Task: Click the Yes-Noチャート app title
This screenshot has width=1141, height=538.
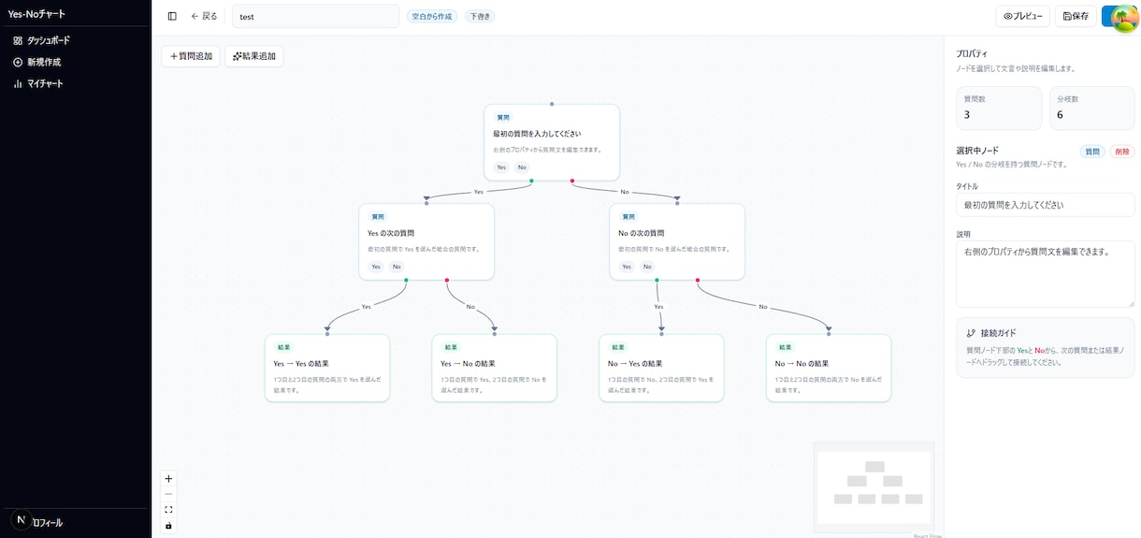Action: (37, 13)
